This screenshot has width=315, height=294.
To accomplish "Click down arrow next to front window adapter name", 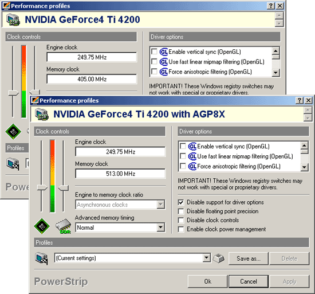I will click(x=308, y=117).
